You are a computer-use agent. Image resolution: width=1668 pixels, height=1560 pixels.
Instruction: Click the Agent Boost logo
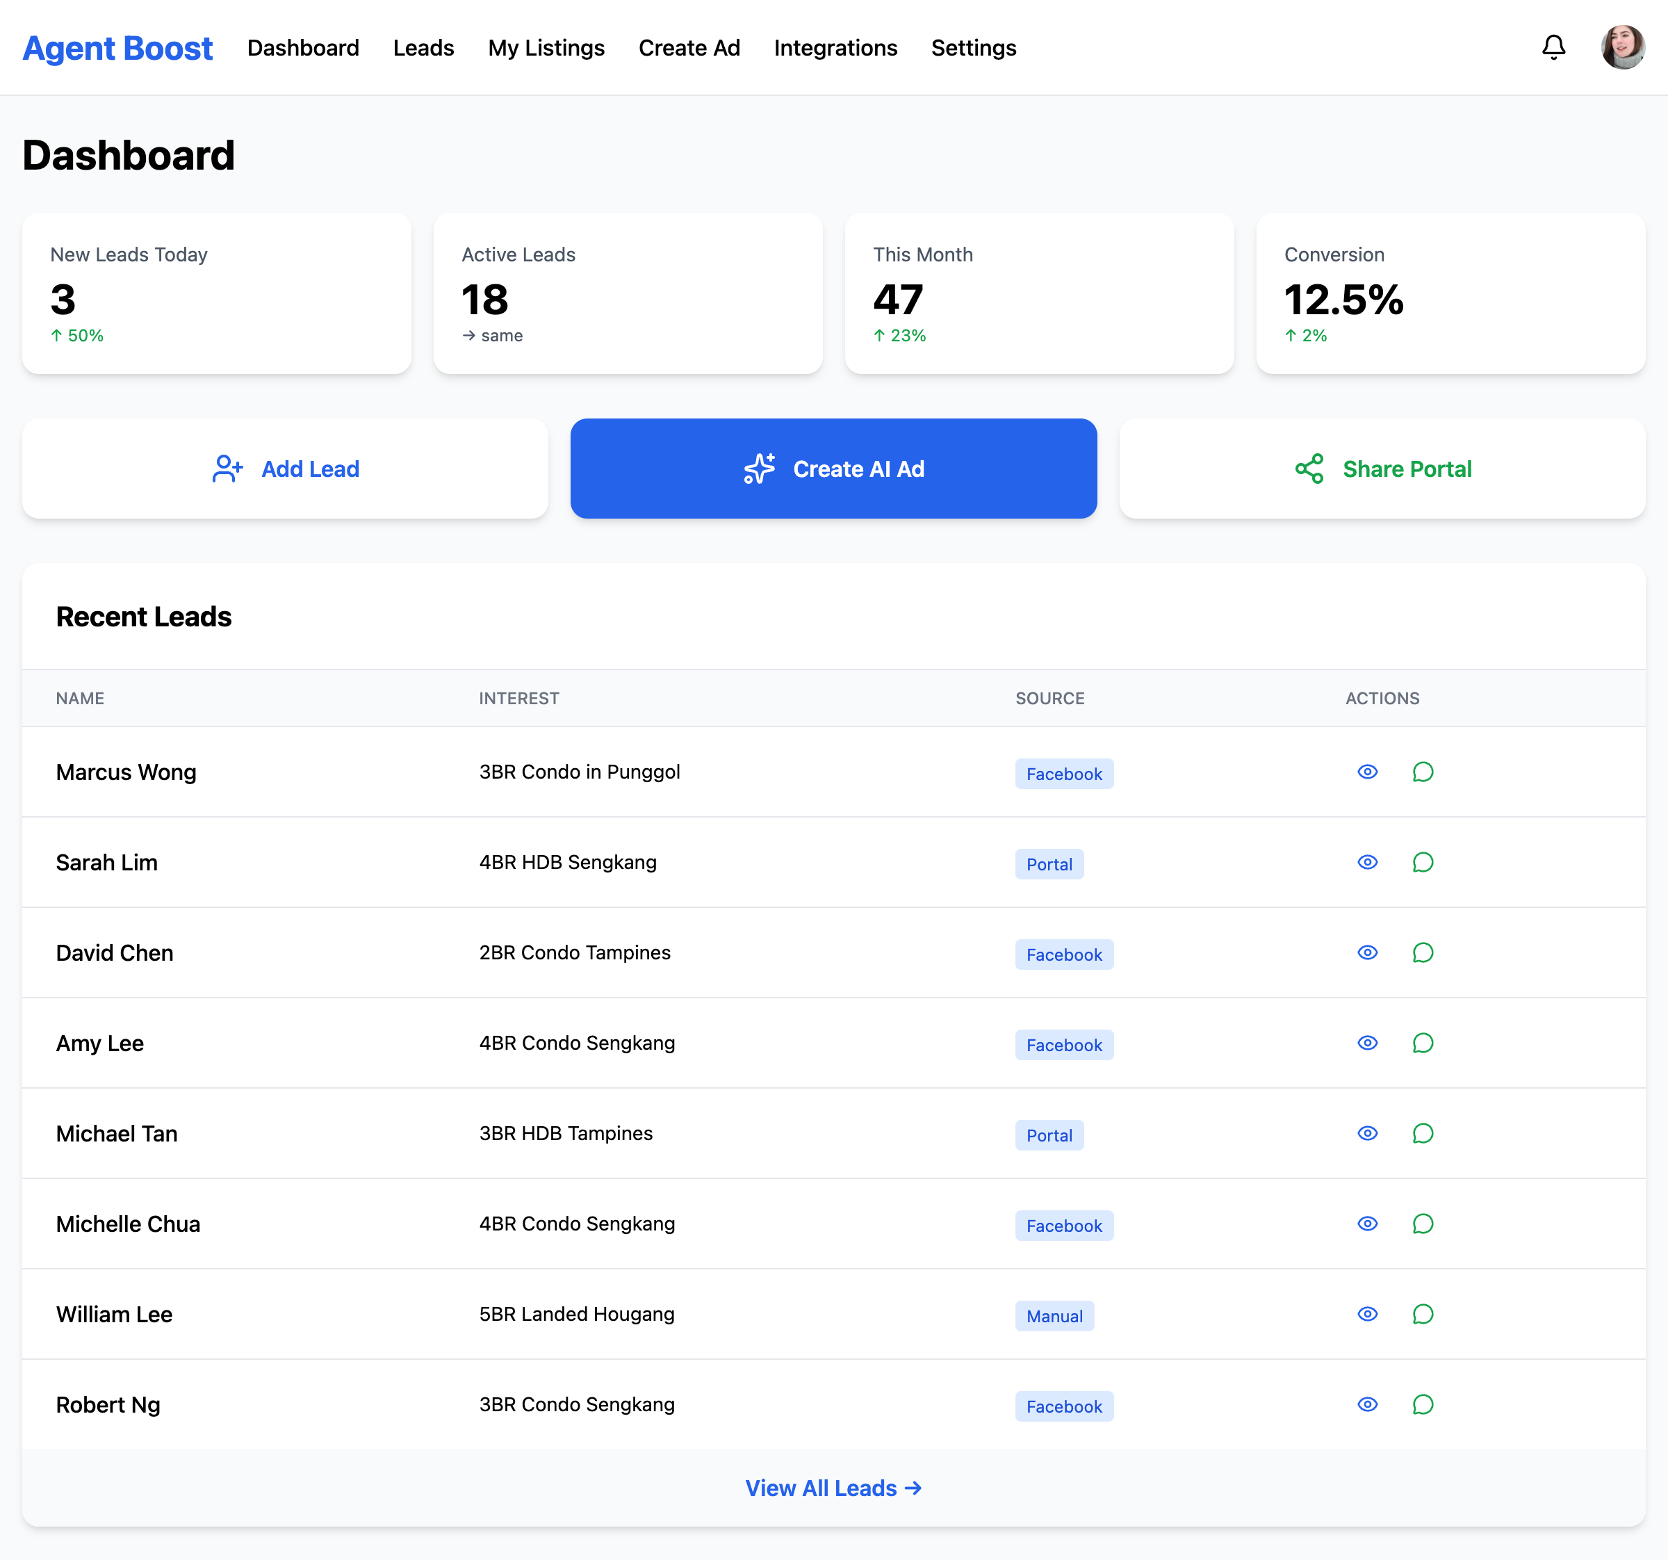[x=117, y=48]
